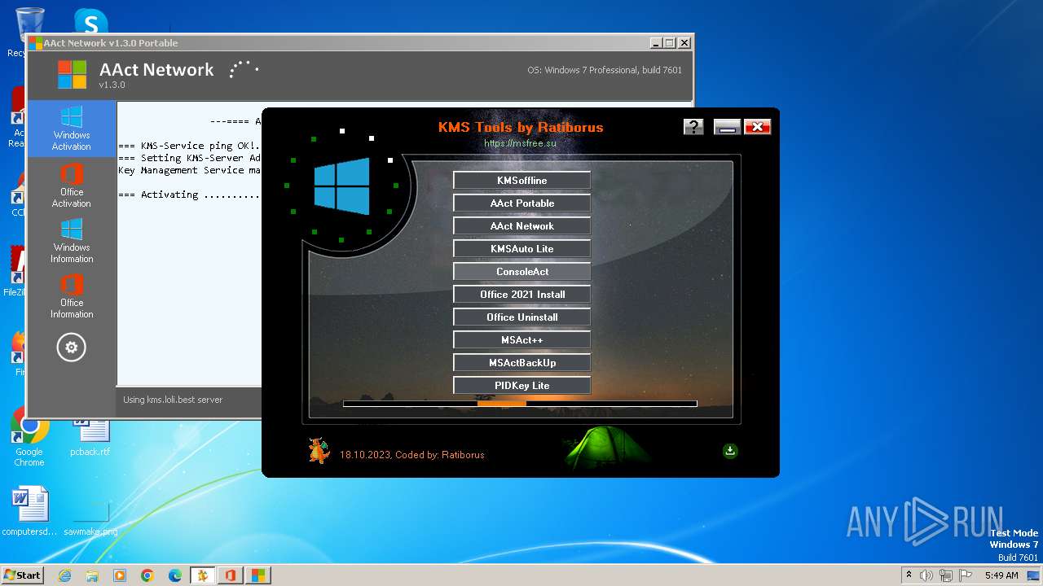Open volume control in system tray
The image size is (1043, 586).
(926, 575)
